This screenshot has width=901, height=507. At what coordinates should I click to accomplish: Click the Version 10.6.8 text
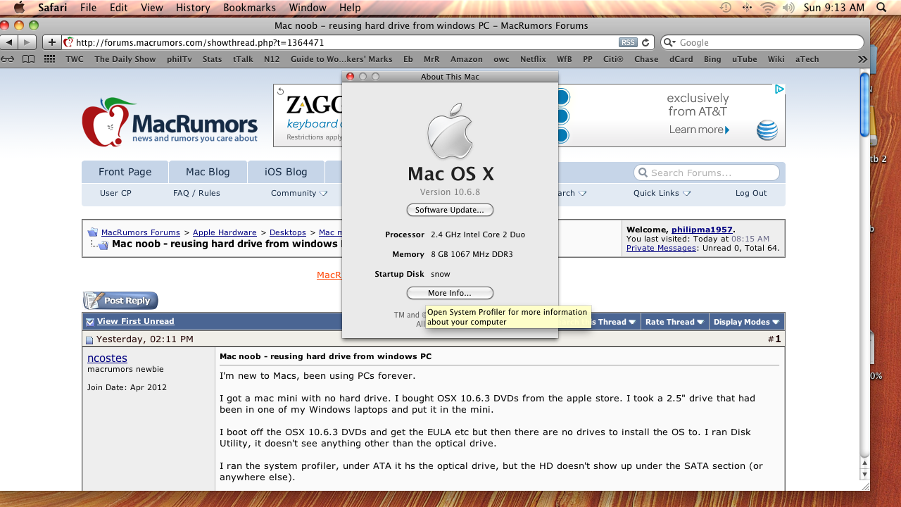click(x=450, y=192)
